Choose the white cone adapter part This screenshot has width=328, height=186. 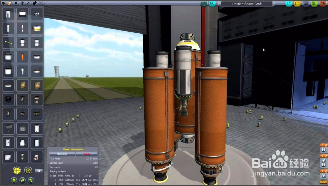click(x=22, y=143)
